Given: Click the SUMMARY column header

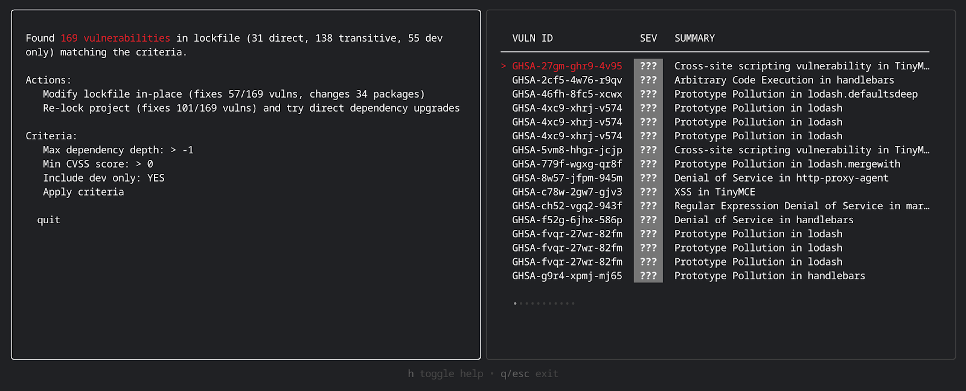Looking at the screenshot, I should tap(694, 38).
